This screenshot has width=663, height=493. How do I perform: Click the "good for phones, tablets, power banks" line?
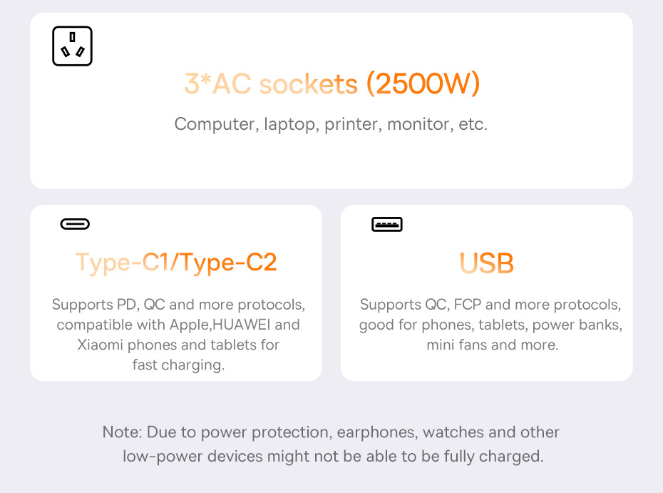(x=490, y=325)
